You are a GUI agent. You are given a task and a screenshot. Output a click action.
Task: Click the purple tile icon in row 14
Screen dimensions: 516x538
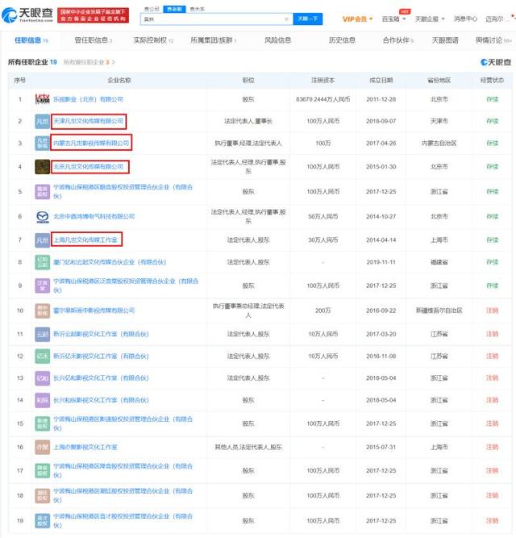coord(42,400)
